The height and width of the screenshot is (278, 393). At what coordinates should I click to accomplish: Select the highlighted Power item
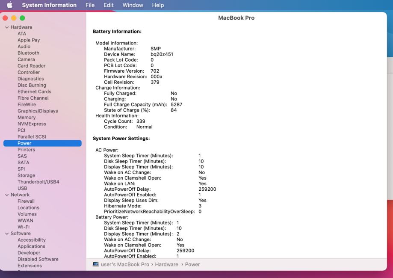[42, 143]
